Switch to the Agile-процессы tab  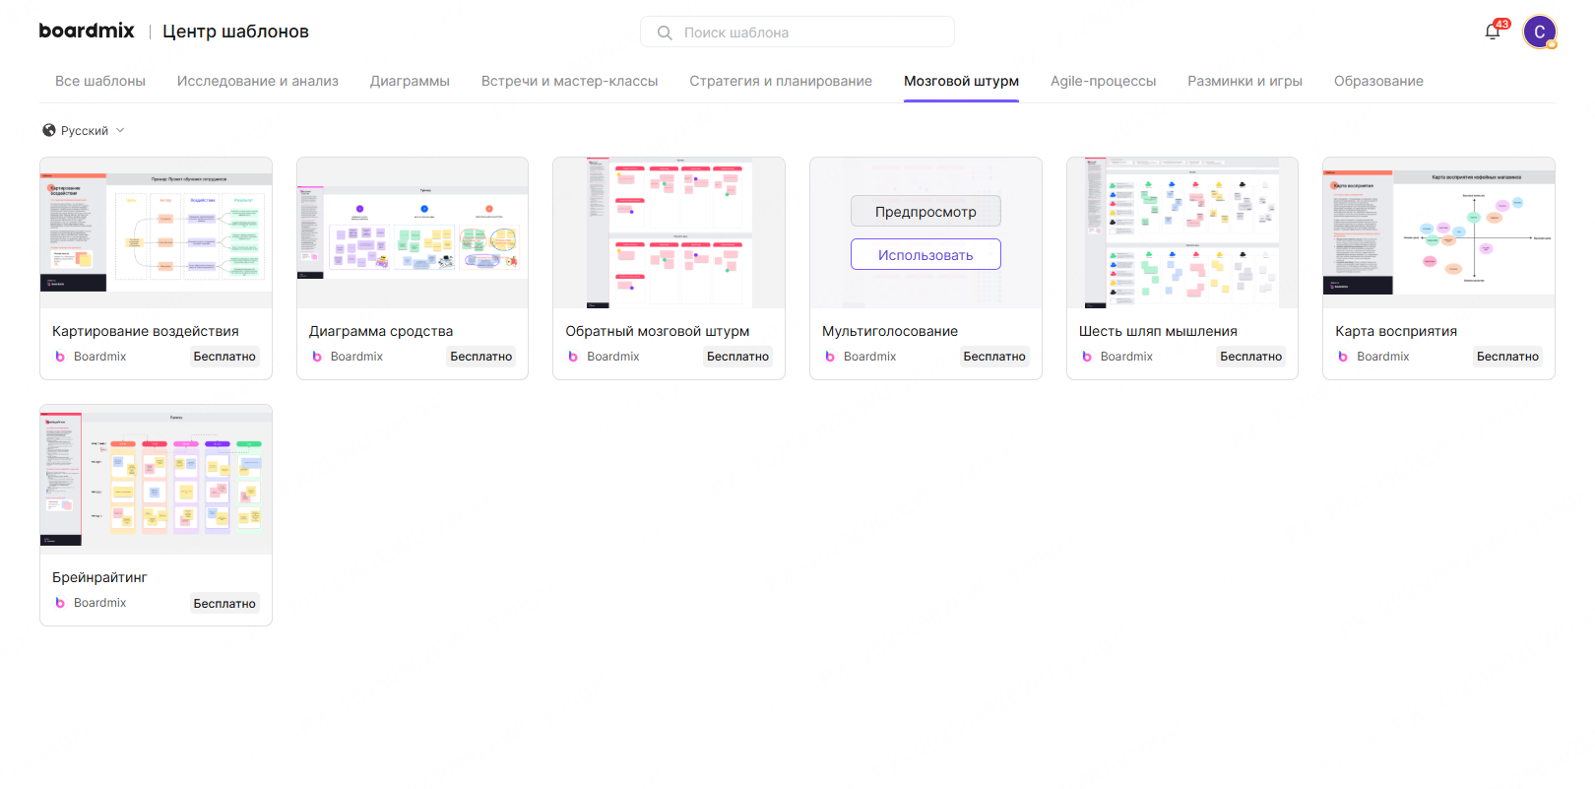click(x=1103, y=81)
